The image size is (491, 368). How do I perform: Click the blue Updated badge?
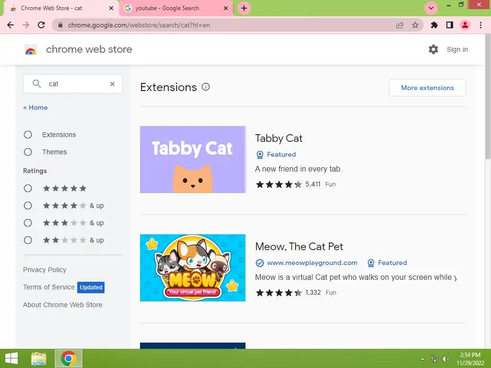(91, 287)
